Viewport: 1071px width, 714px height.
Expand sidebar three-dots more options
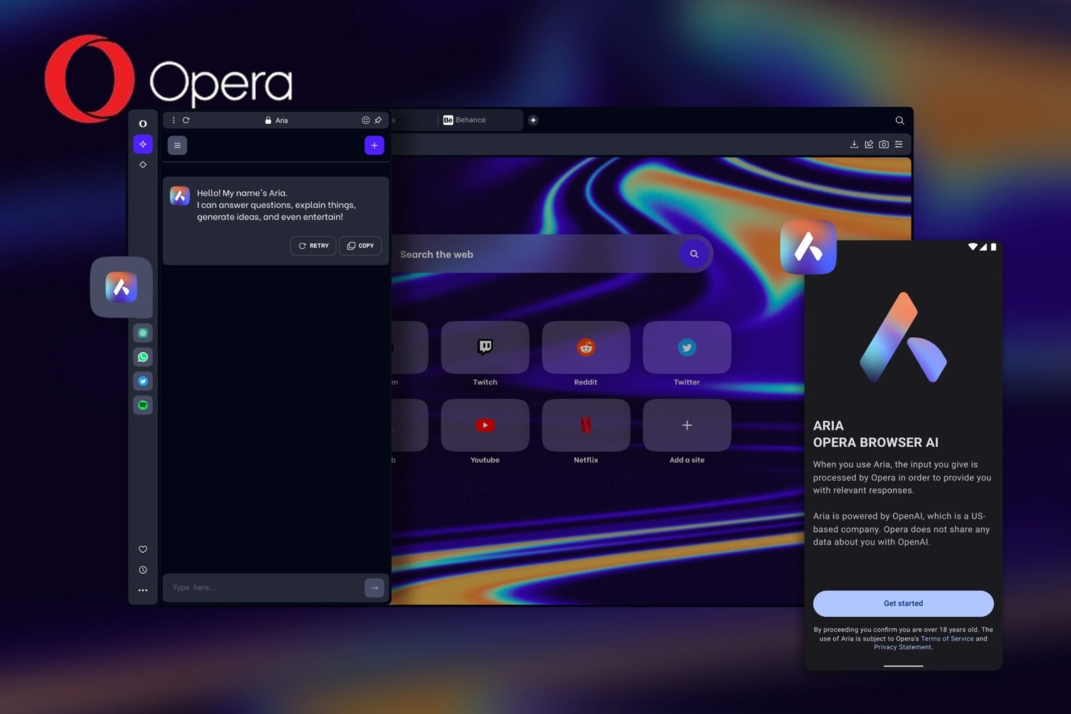pyautogui.click(x=142, y=590)
